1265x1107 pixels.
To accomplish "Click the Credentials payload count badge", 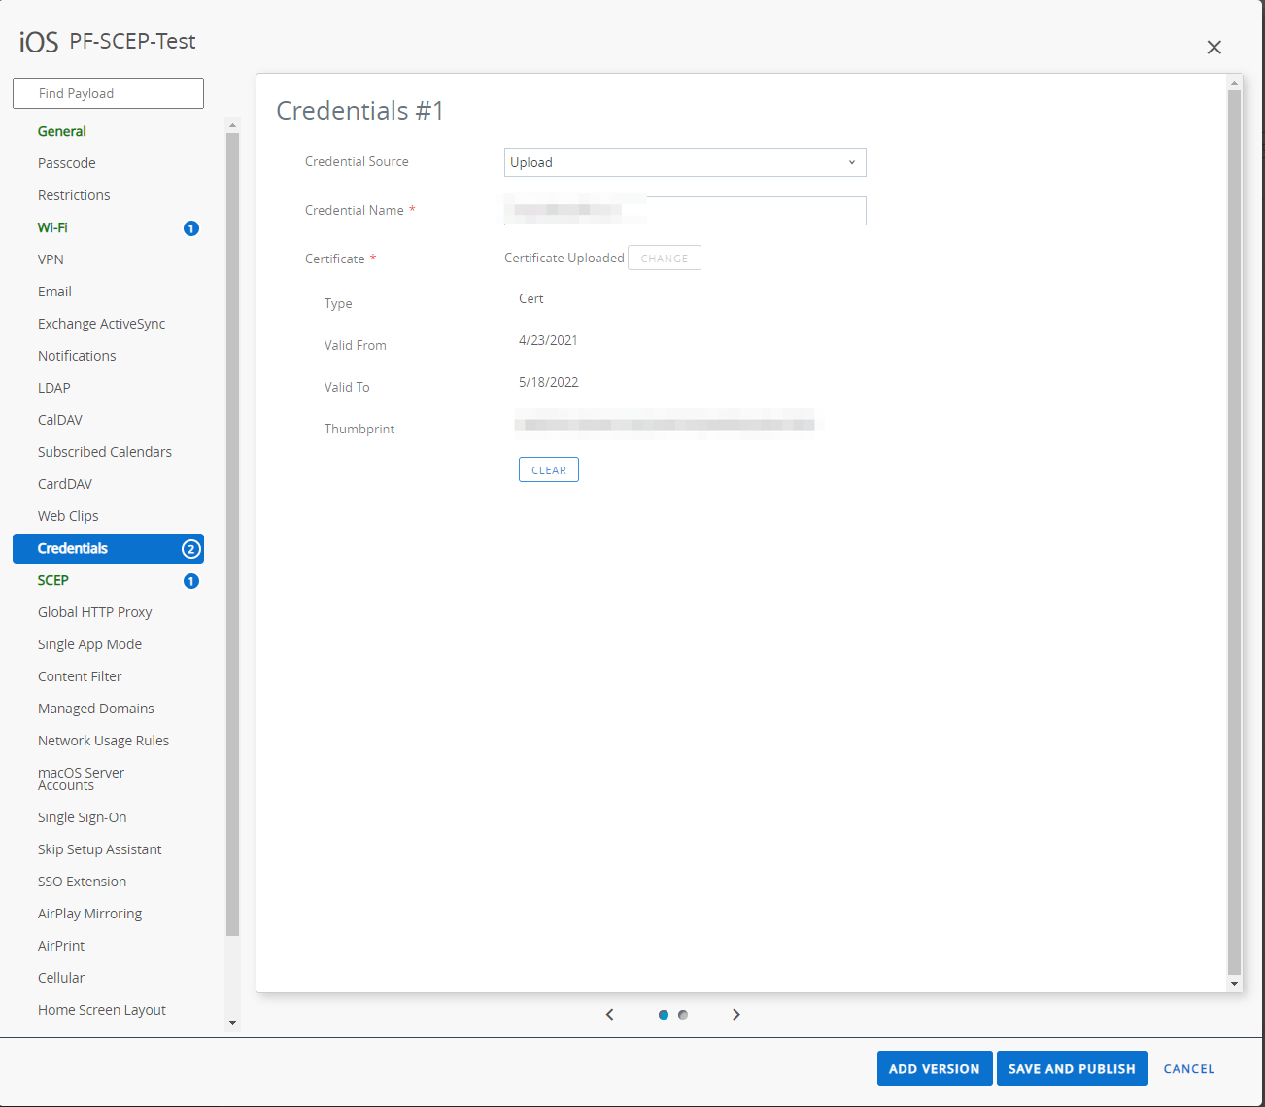I will [x=191, y=548].
